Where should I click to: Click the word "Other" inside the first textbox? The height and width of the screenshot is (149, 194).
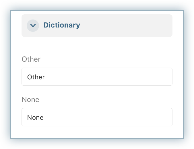pyautogui.click(x=36, y=77)
